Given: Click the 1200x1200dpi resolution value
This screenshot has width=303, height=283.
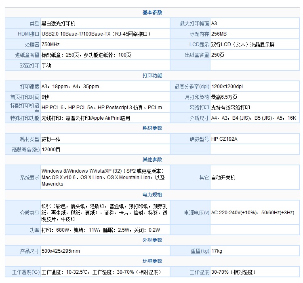Looking at the screenshot, I should [x=227, y=87].
